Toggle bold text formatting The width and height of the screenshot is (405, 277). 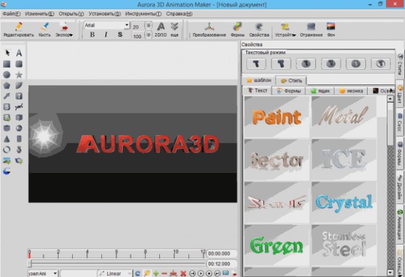click(x=92, y=34)
